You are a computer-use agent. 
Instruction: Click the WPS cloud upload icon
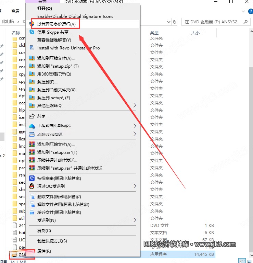[32, 126]
